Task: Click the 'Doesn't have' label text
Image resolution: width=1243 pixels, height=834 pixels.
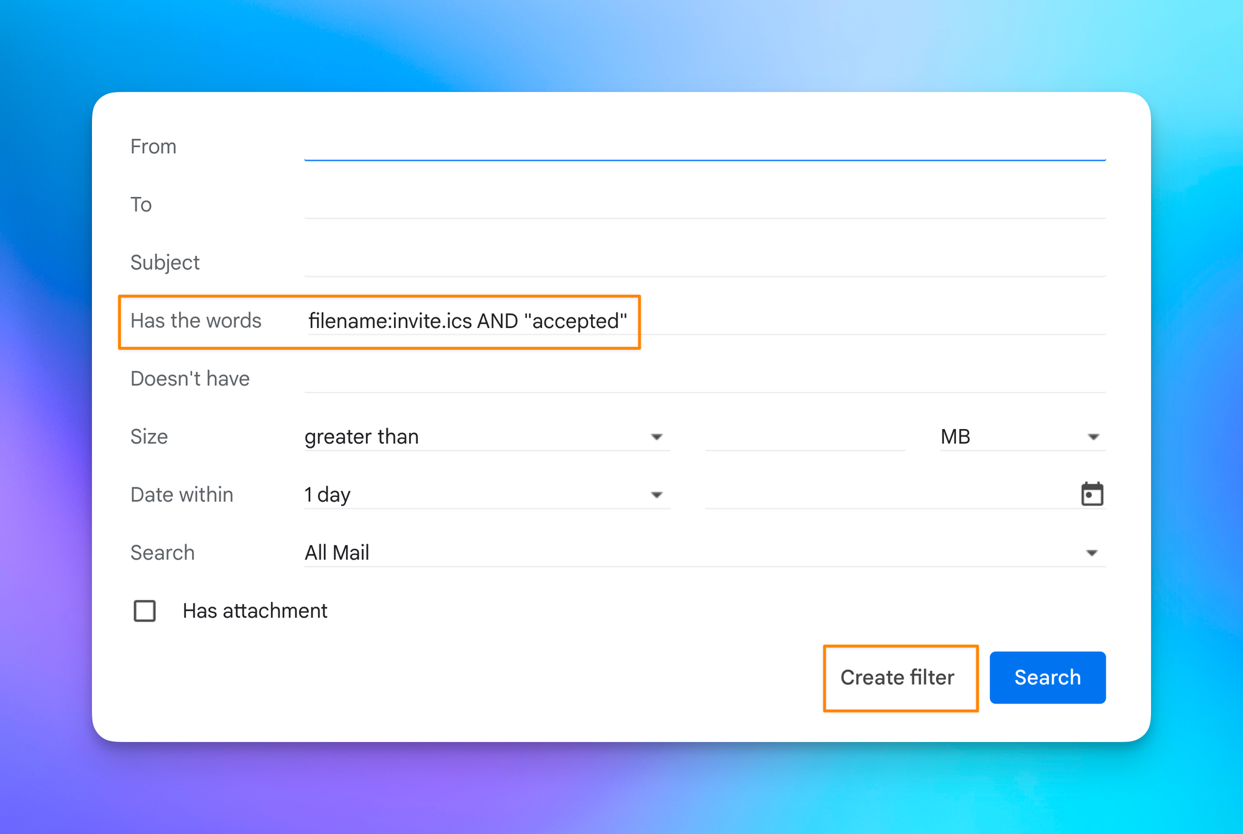Action: click(x=190, y=378)
